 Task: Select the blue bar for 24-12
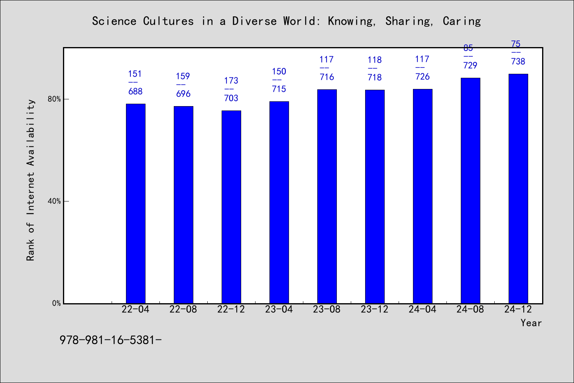point(518,189)
